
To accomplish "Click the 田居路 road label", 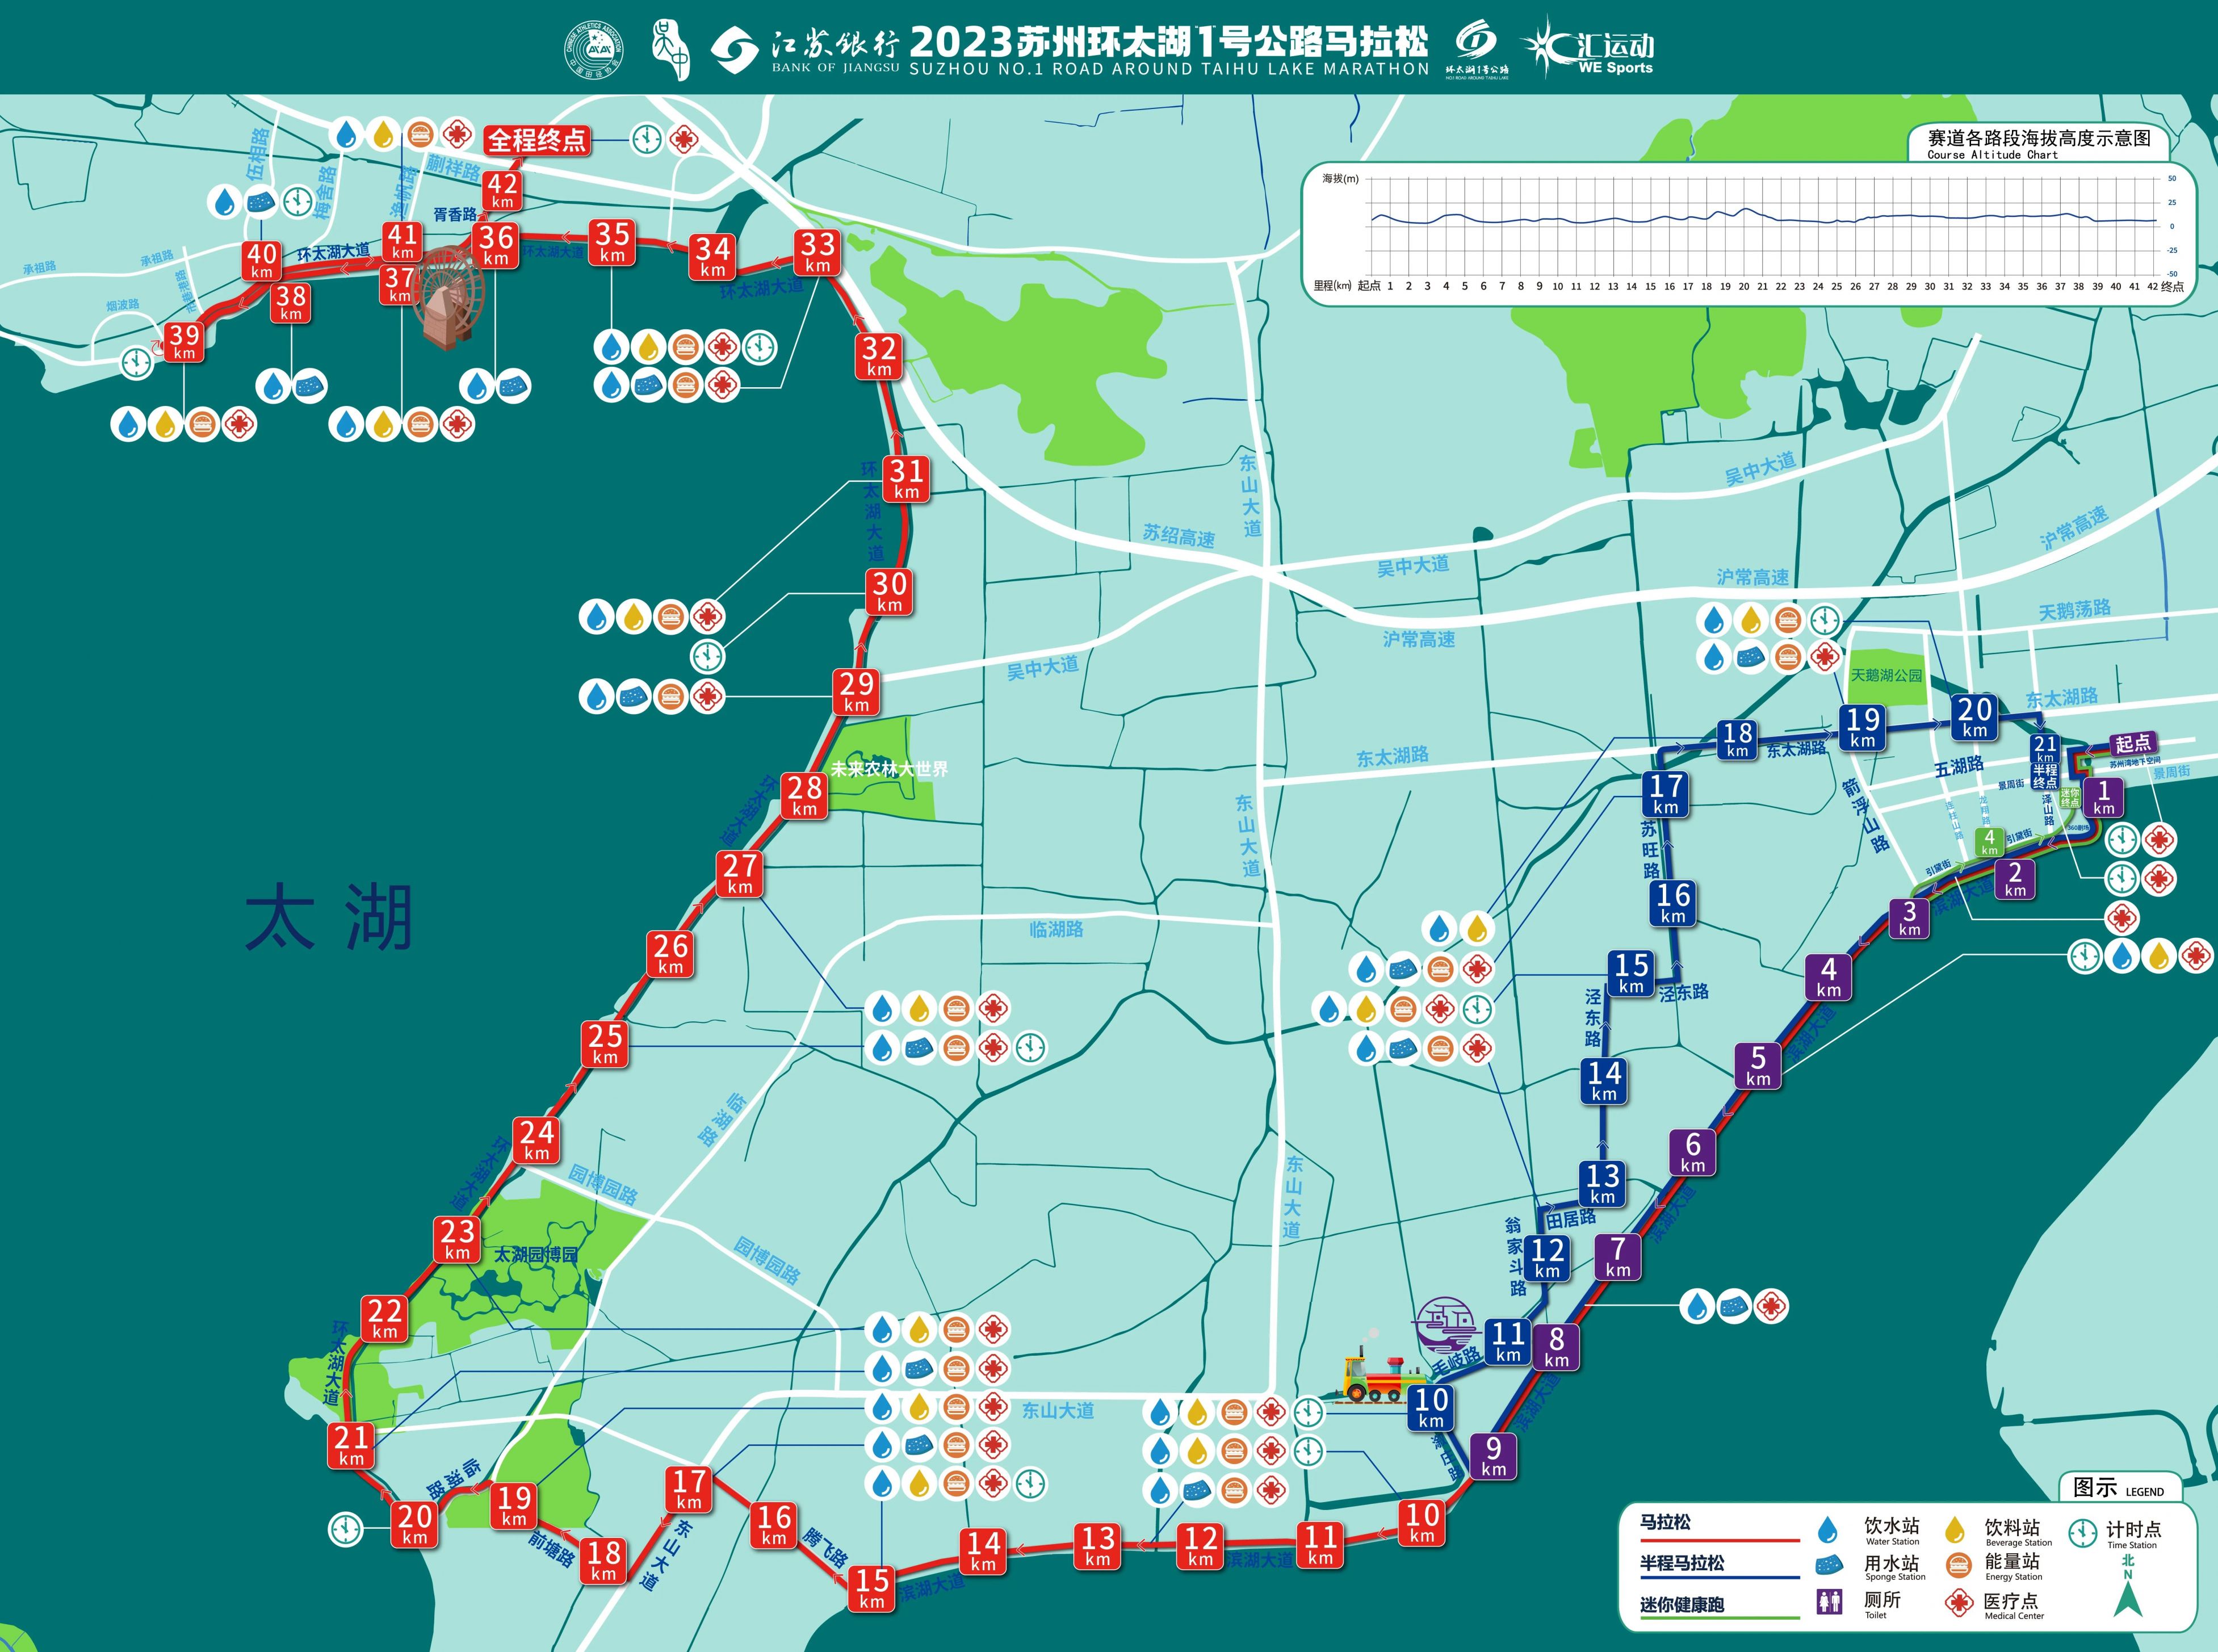I will pos(1571,1219).
